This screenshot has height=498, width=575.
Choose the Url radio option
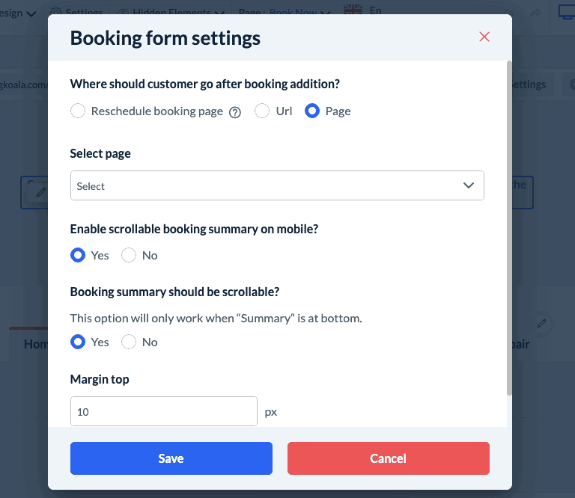(x=262, y=111)
